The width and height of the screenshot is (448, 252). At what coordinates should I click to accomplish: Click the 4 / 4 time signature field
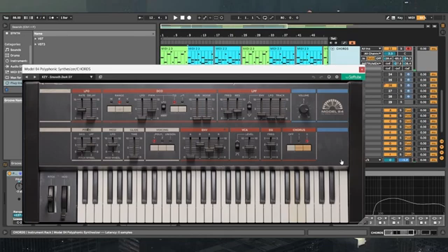(x=41, y=17)
